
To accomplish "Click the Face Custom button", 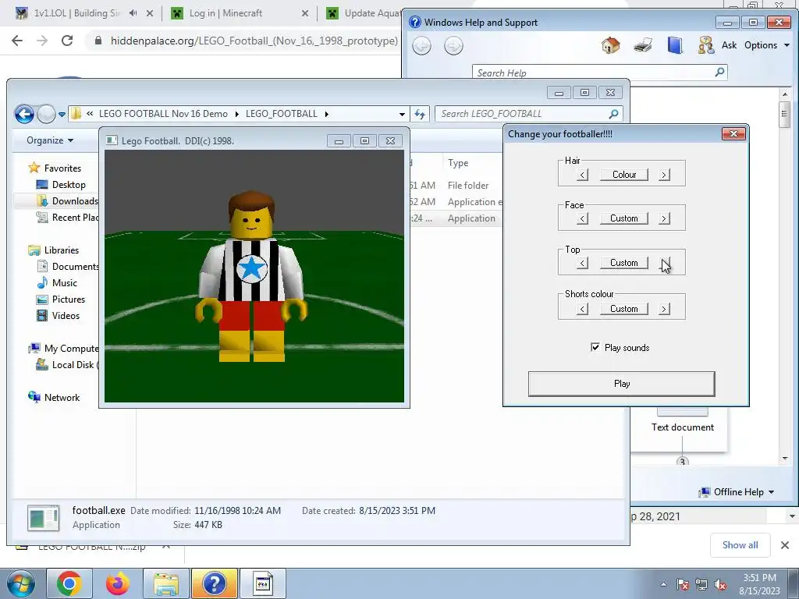I will click(x=623, y=218).
